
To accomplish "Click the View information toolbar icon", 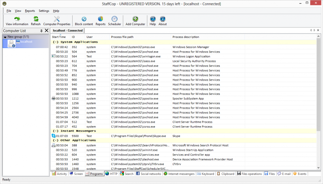I will tap(17, 19).
